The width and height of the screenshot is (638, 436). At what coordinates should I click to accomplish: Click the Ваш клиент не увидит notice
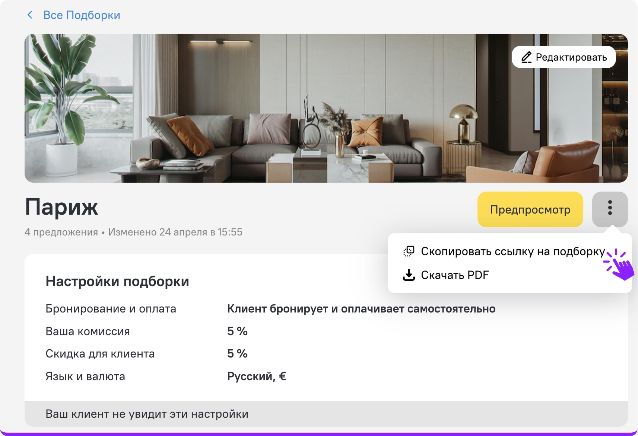point(147,414)
